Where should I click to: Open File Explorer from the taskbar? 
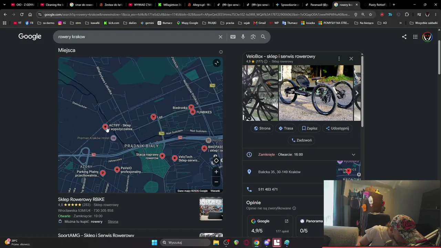216,242
